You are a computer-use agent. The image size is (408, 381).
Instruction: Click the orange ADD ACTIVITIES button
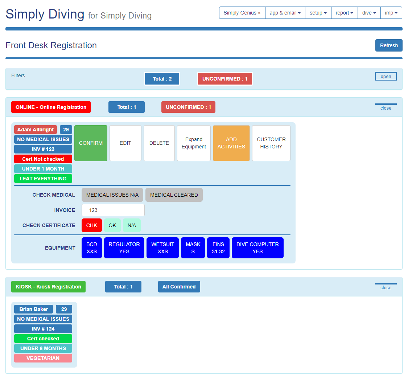coord(231,143)
